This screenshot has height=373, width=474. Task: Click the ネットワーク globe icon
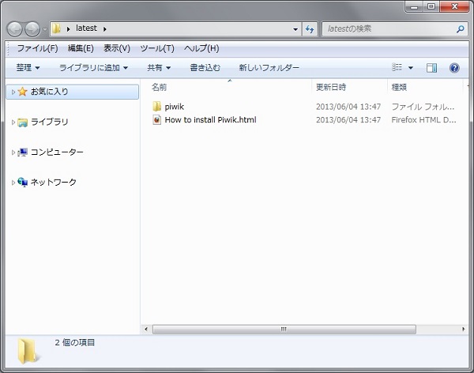(22, 182)
